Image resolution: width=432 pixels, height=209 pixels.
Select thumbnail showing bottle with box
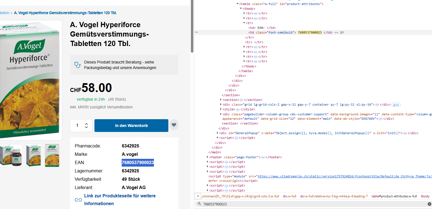point(11,155)
